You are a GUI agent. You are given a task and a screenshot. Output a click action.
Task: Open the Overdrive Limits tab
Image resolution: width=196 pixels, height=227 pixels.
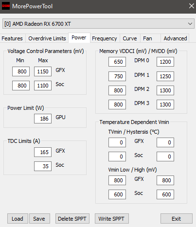47,38
